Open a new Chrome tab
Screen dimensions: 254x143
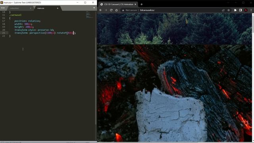pyautogui.click(x=142, y=4)
